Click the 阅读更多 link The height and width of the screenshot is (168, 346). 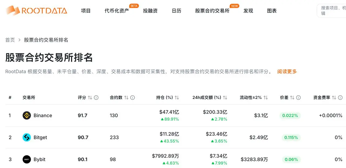(287, 71)
